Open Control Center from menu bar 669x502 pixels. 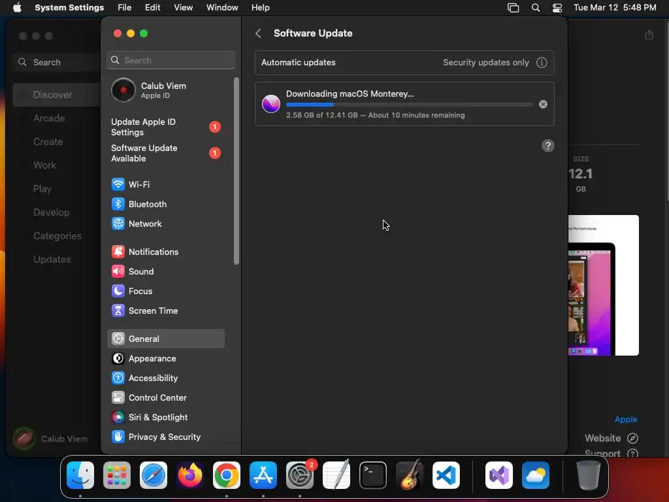click(x=557, y=8)
